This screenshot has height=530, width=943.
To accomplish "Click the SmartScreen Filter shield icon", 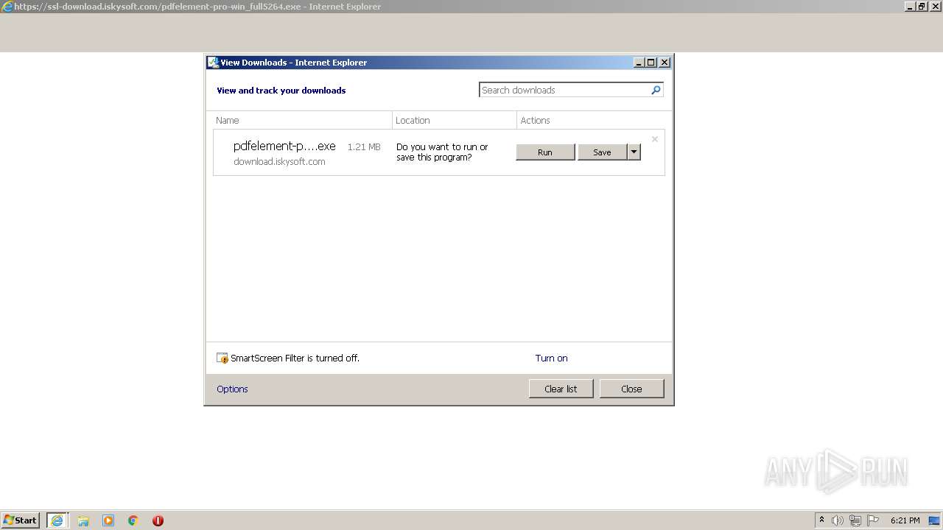I will tap(222, 358).
